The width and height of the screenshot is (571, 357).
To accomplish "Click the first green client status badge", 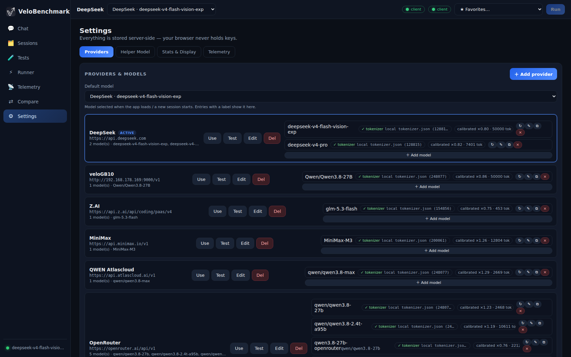I will (413, 10).
